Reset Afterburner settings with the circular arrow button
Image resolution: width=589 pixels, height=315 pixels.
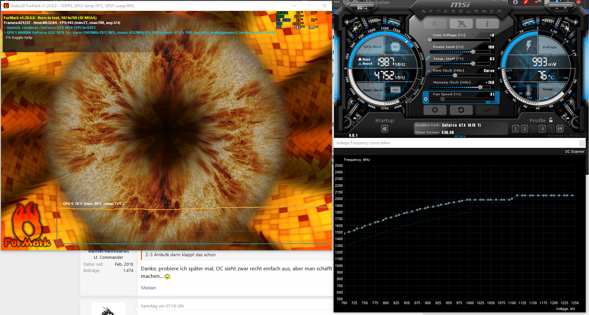(461, 110)
